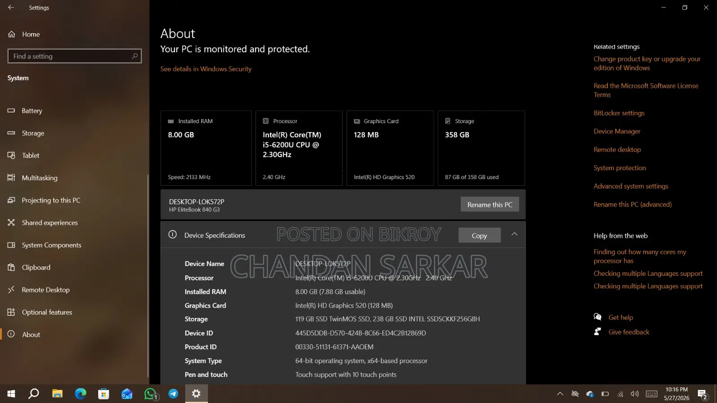Open Finding out how many cores link
The height and width of the screenshot is (403, 717).
coord(640,256)
